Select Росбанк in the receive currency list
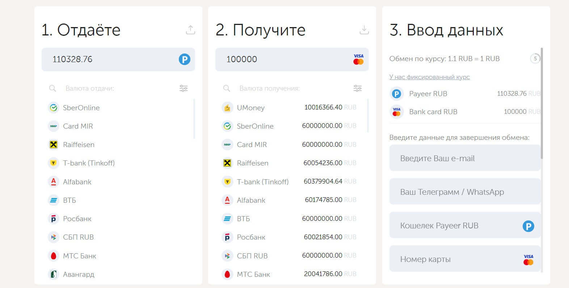 tap(251, 237)
